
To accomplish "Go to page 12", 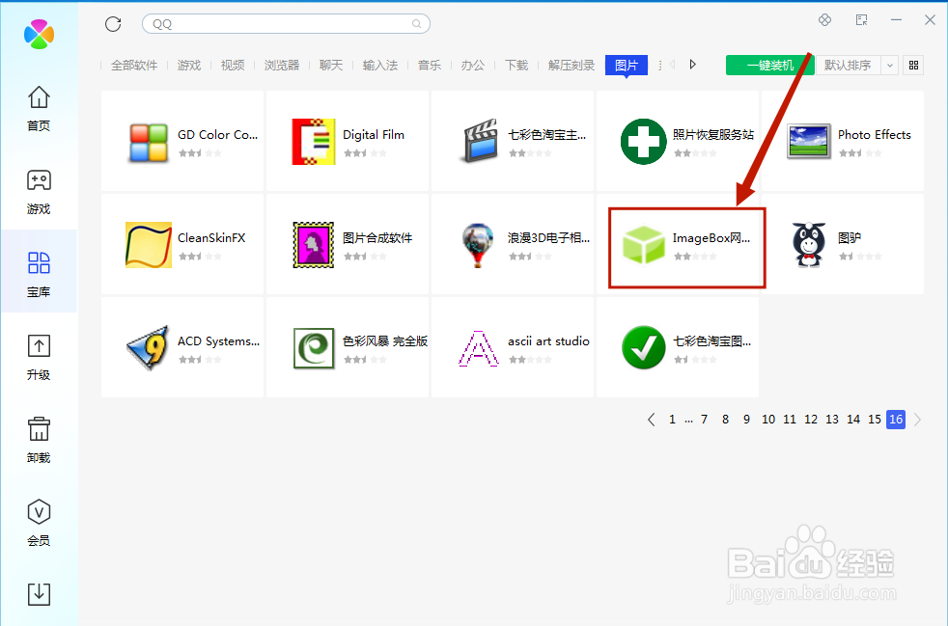I will (x=811, y=420).
